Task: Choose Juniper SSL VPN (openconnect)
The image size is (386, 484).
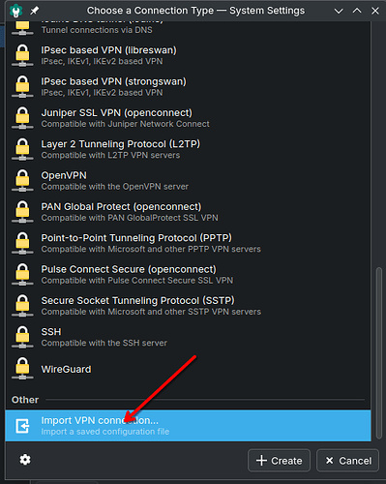Action: coord(188,118)
